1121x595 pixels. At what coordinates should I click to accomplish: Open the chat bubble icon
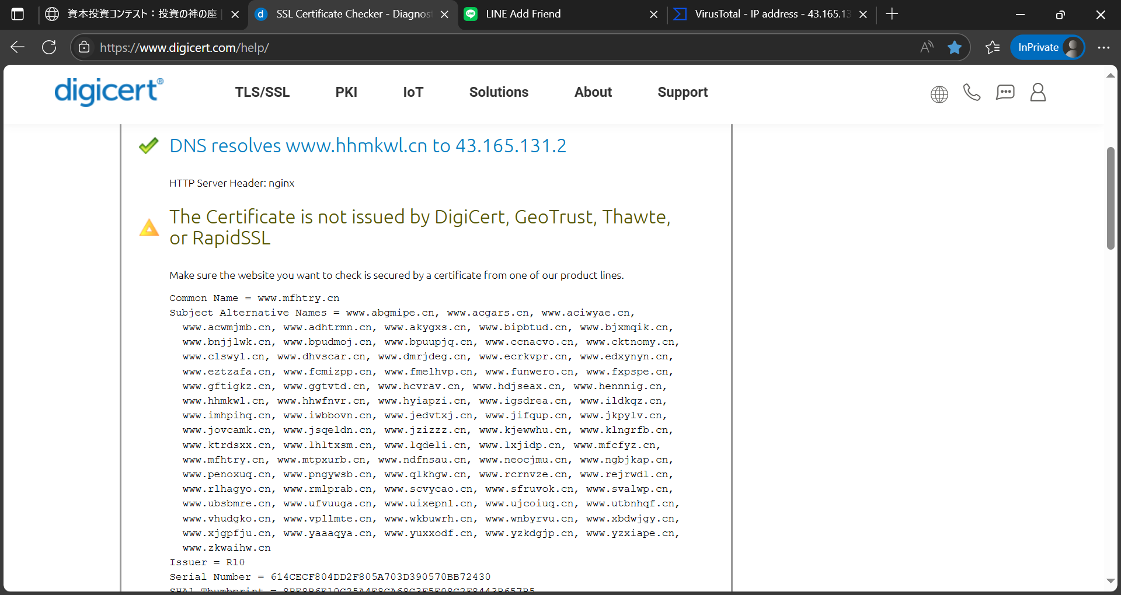[x=1005, y=92]
